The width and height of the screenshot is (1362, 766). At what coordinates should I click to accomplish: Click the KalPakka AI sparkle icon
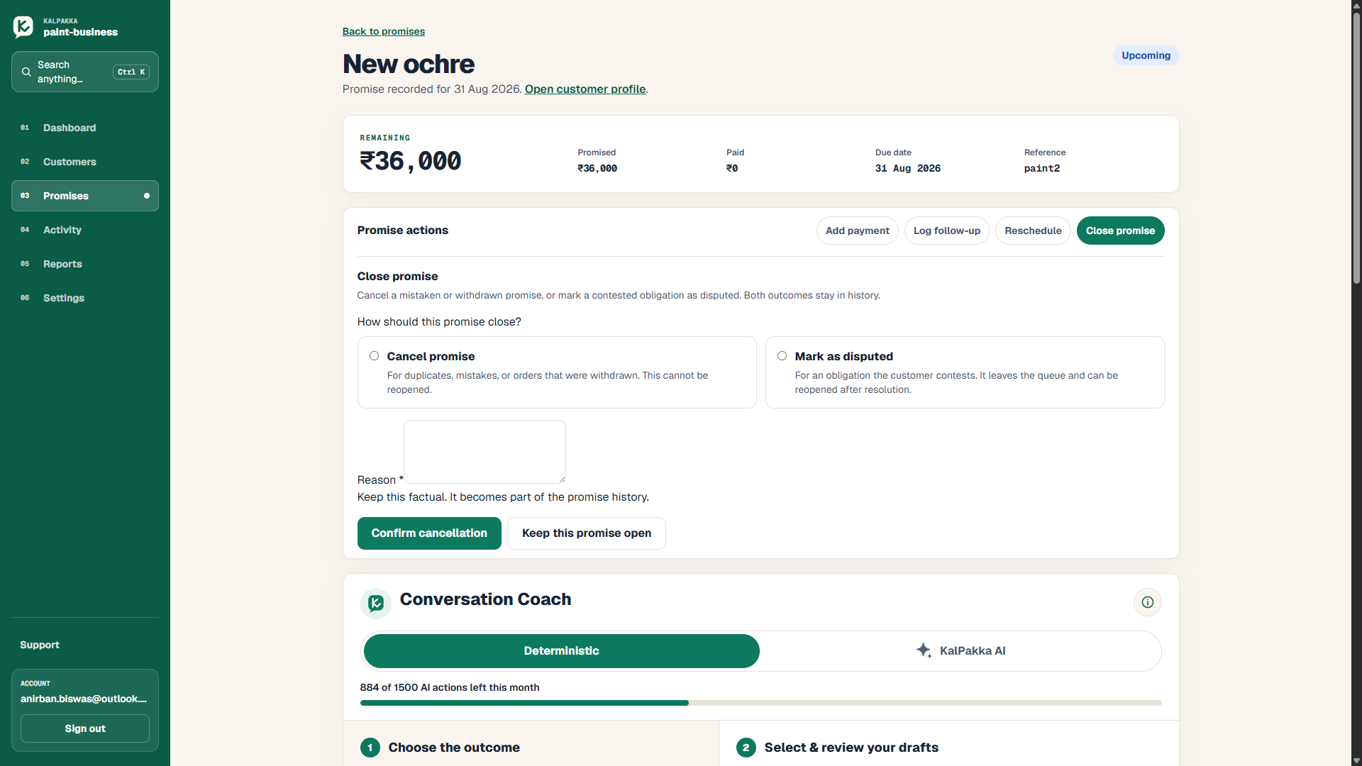coord(924,650)
